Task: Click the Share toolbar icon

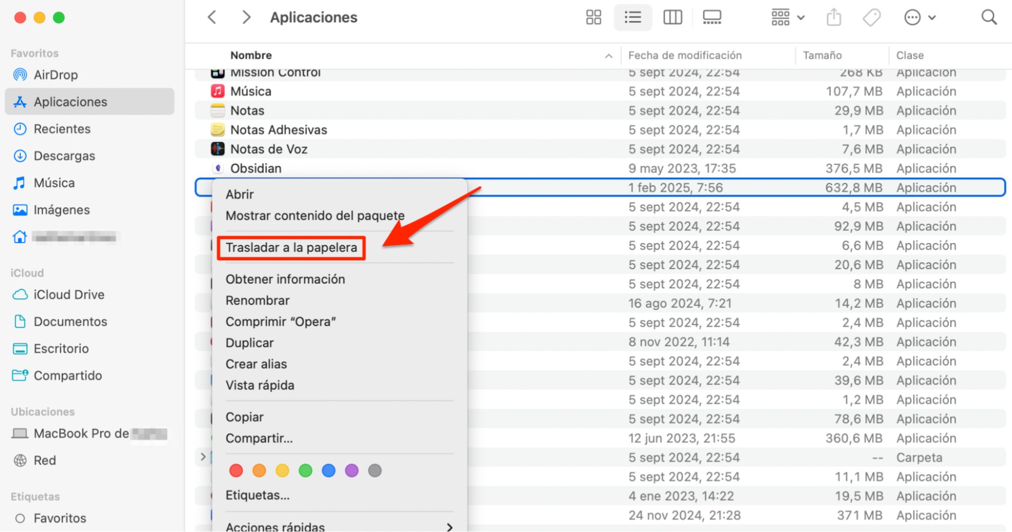Action: (834, 17)
